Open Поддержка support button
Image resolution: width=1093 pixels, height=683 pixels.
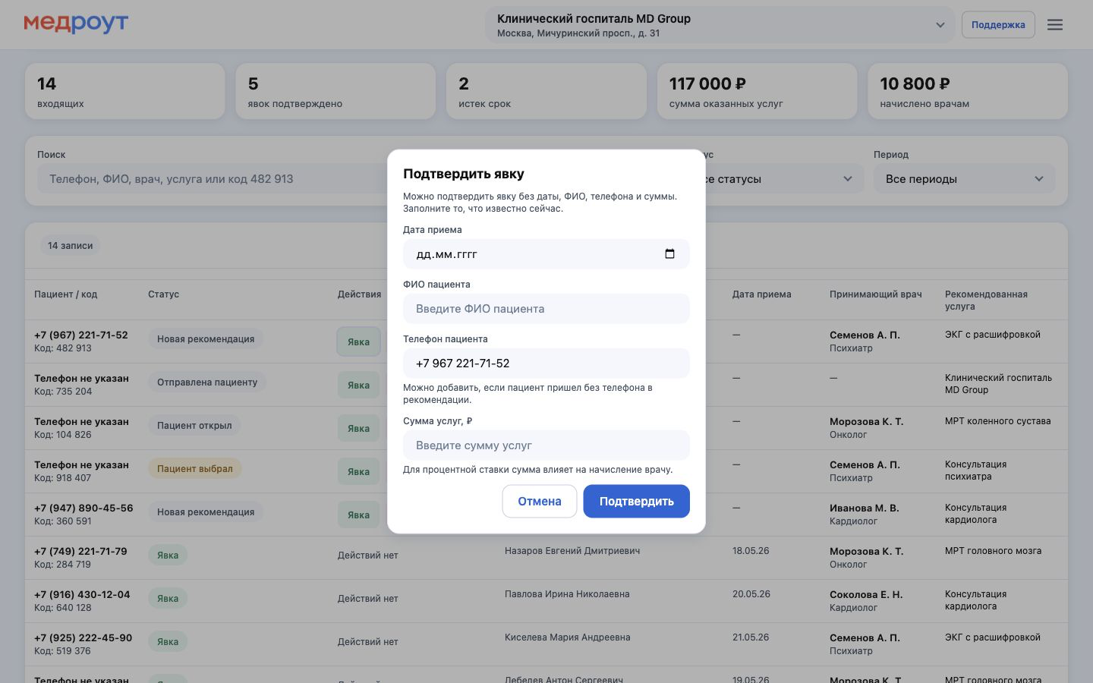(x=998, y=24)
